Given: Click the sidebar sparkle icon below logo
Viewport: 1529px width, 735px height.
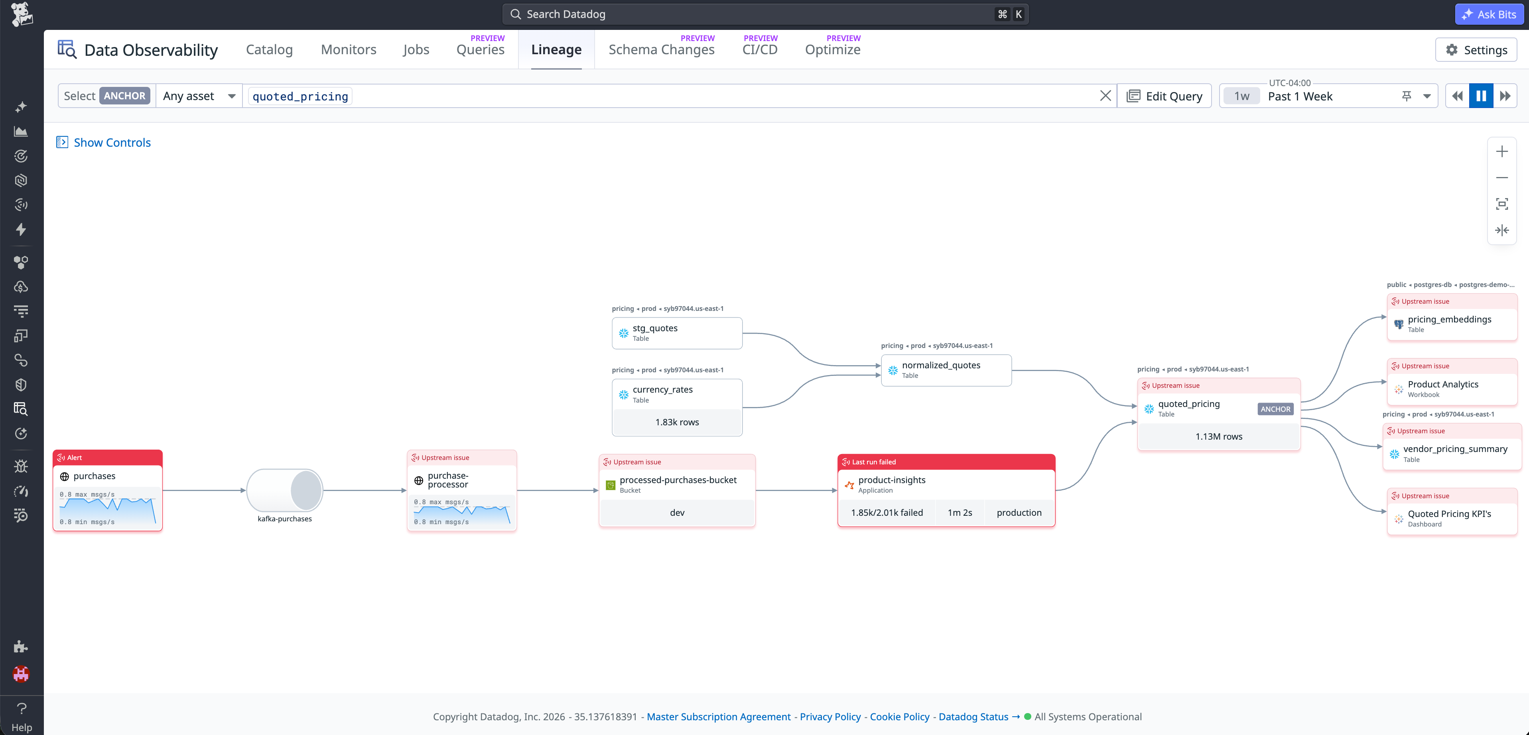Looking at the screenshot, I should pyautogui.click(x=21, y=107).
